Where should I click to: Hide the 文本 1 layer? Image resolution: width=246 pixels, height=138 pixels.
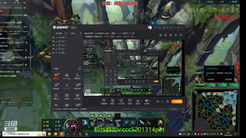point(53,49)
